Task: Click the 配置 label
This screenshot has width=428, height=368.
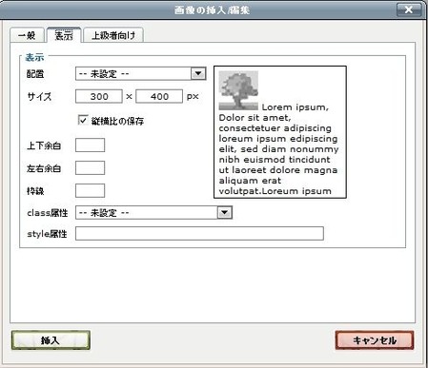Action: click(35, 74)
